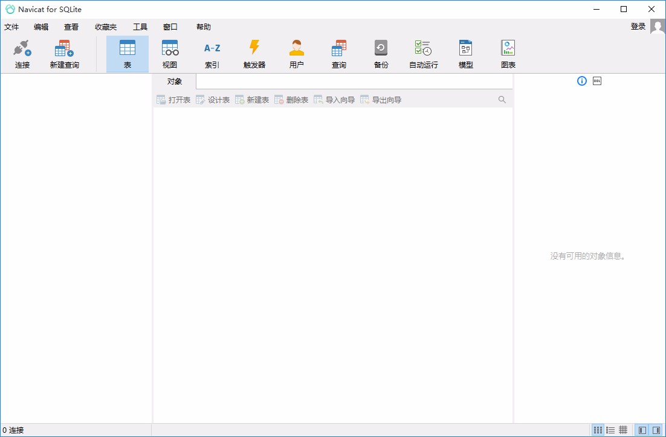
Task: Click the 连接 (Connection) toolbar icon
Action: pos(22,54)
